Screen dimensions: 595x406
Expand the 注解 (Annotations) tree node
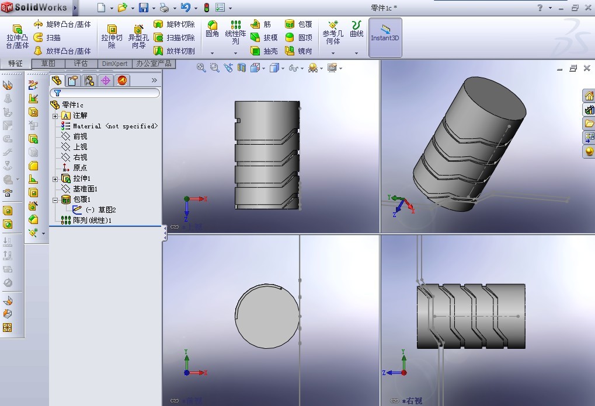pos(55,116)
